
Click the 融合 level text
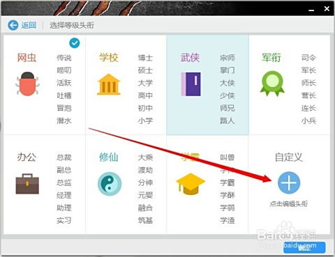coord(145,208)
